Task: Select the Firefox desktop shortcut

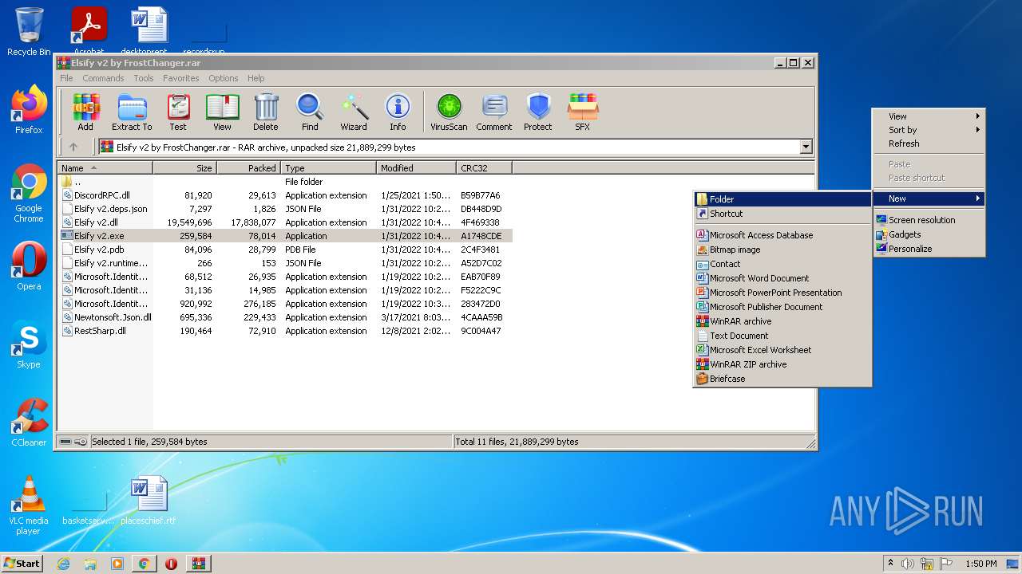Action: tap(29, 110)
